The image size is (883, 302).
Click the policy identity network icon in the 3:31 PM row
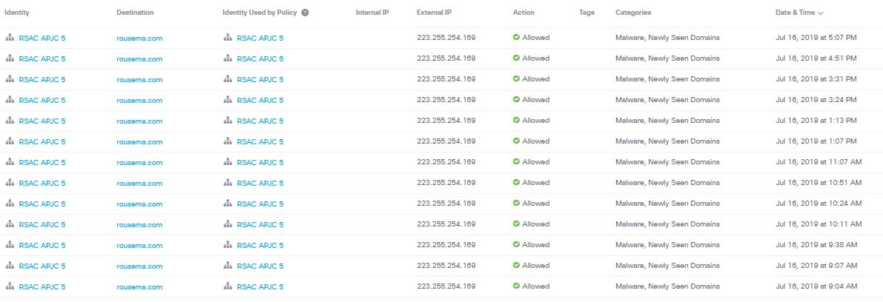click(x=228, y=78)
